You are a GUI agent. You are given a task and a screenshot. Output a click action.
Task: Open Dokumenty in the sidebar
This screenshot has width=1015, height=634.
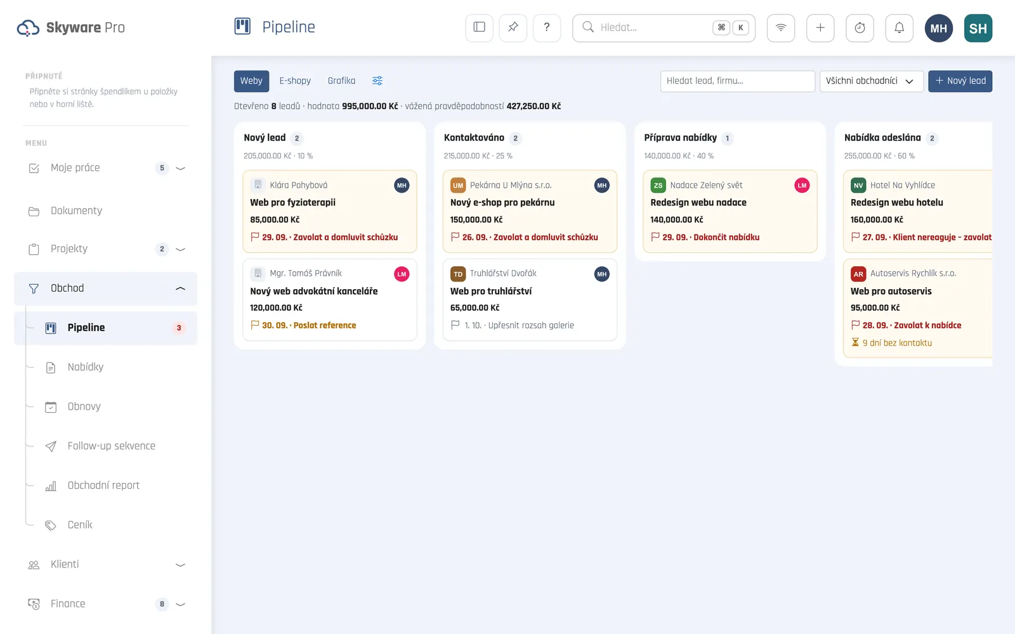click(106, 210)
